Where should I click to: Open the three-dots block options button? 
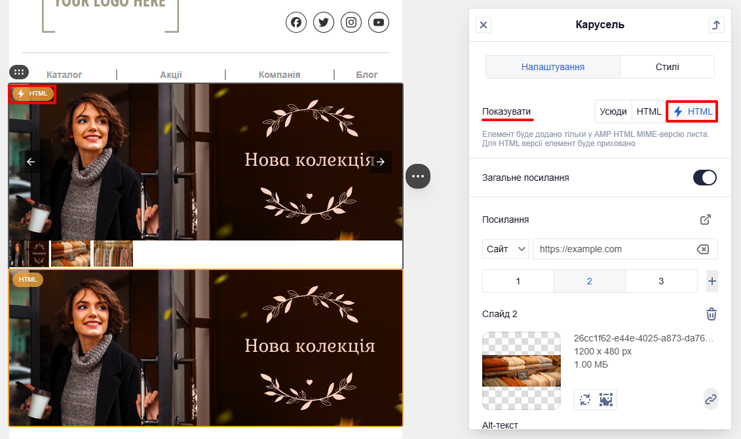(x=418, y=176)
